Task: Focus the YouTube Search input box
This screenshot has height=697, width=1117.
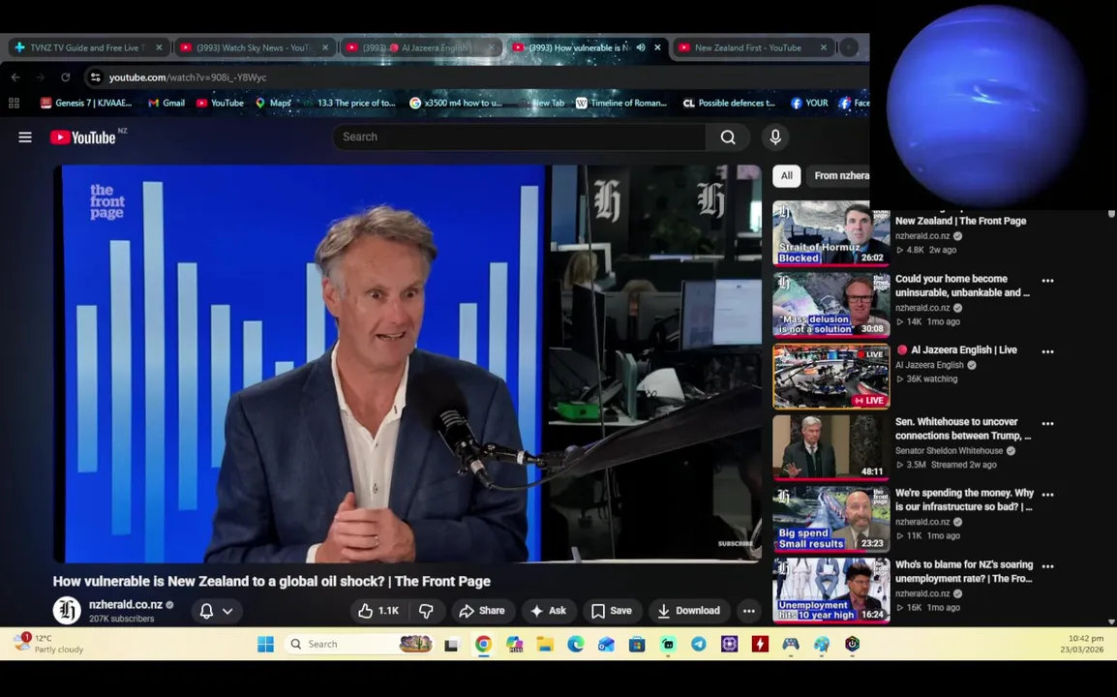Action: tap(520, 136)
